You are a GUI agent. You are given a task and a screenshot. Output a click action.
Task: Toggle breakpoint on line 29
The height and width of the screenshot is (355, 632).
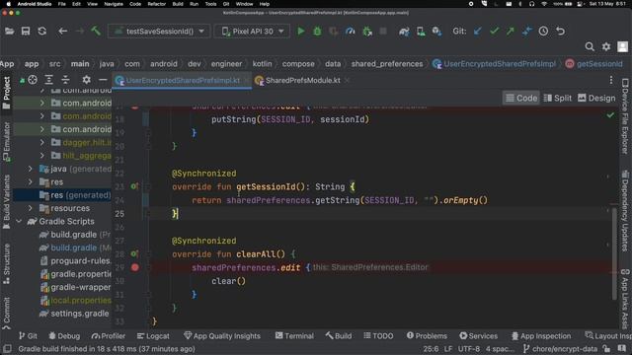point(135,267)
